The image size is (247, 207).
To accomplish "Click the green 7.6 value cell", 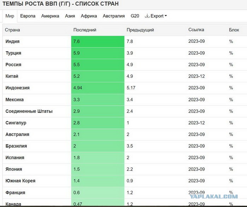I will click(98, 41).
